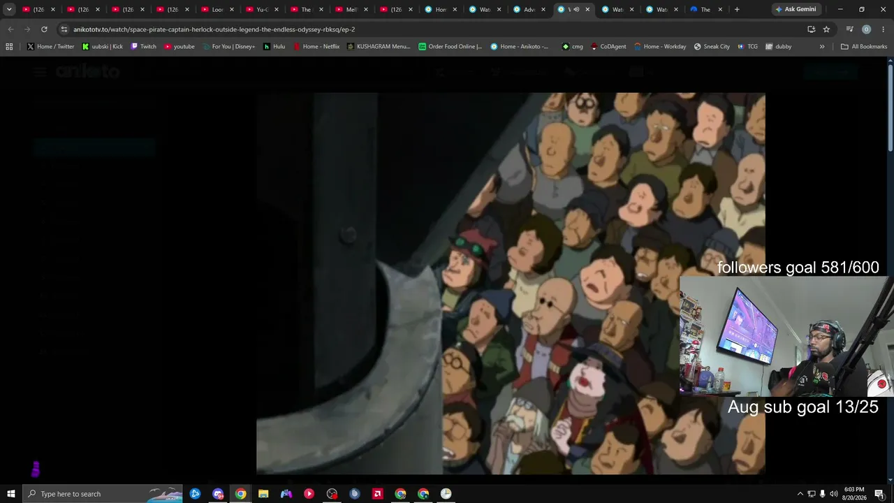This screenshot has width=894, height=503.
Task: Open the network icon in system tray
Action: [811, 494]
